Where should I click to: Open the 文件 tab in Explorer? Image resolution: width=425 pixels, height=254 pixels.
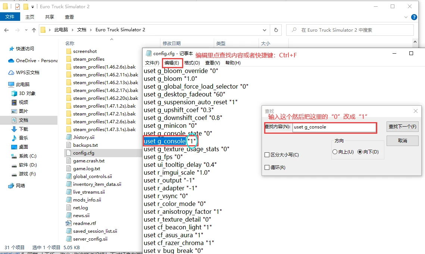(x=10, y=17)
